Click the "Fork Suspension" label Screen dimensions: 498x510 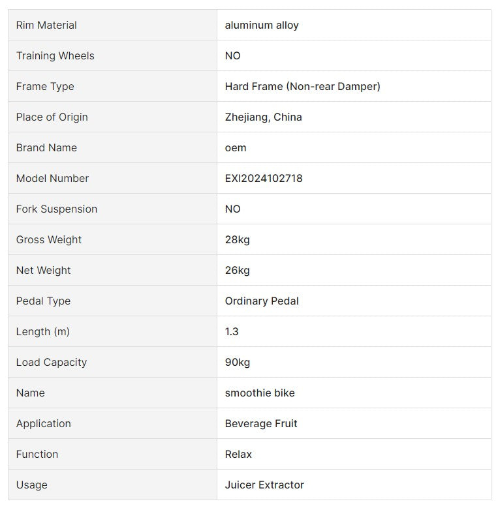[x=57, y=209]
